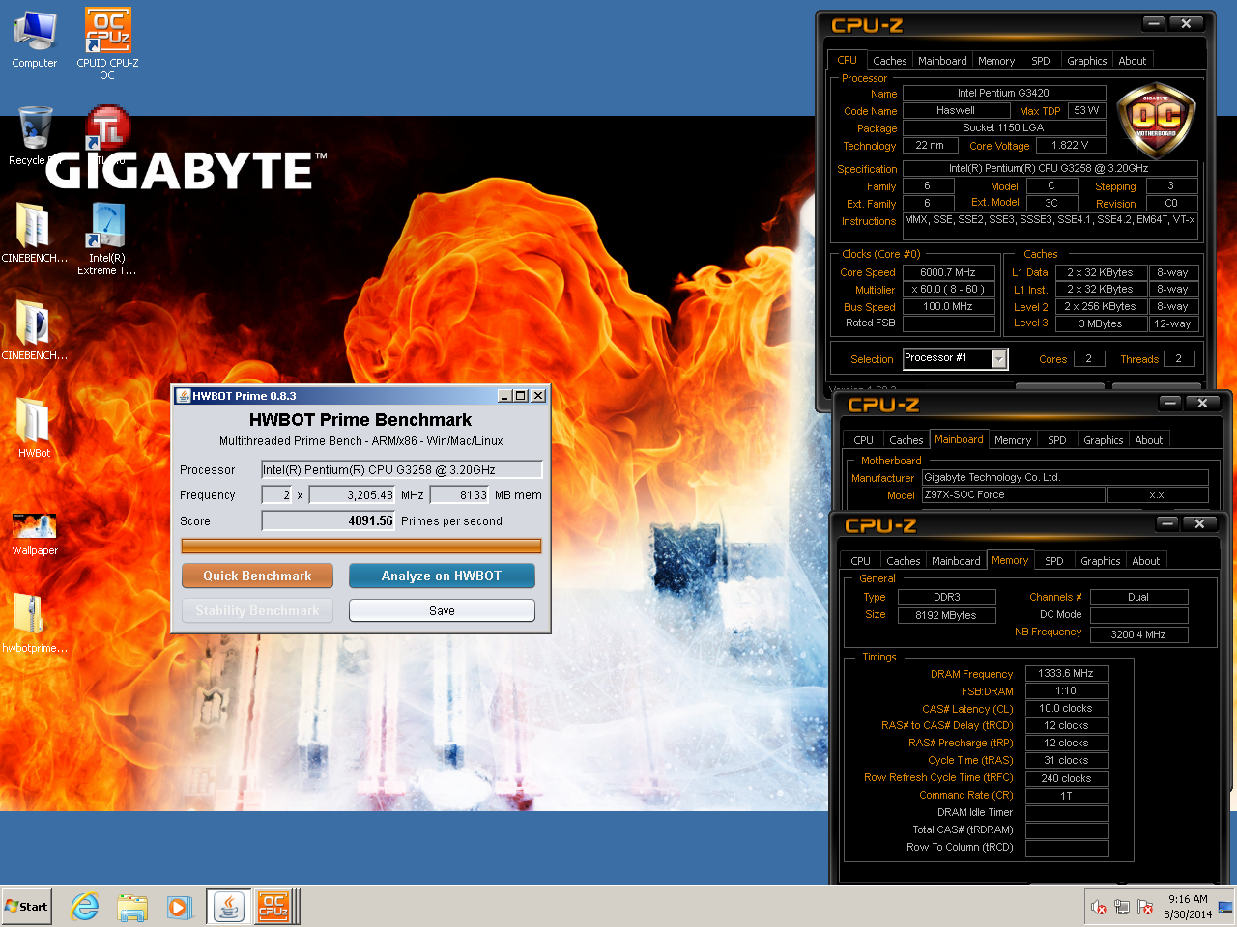Switch to CPU-Z OC taskbar button

coord(273,907)
